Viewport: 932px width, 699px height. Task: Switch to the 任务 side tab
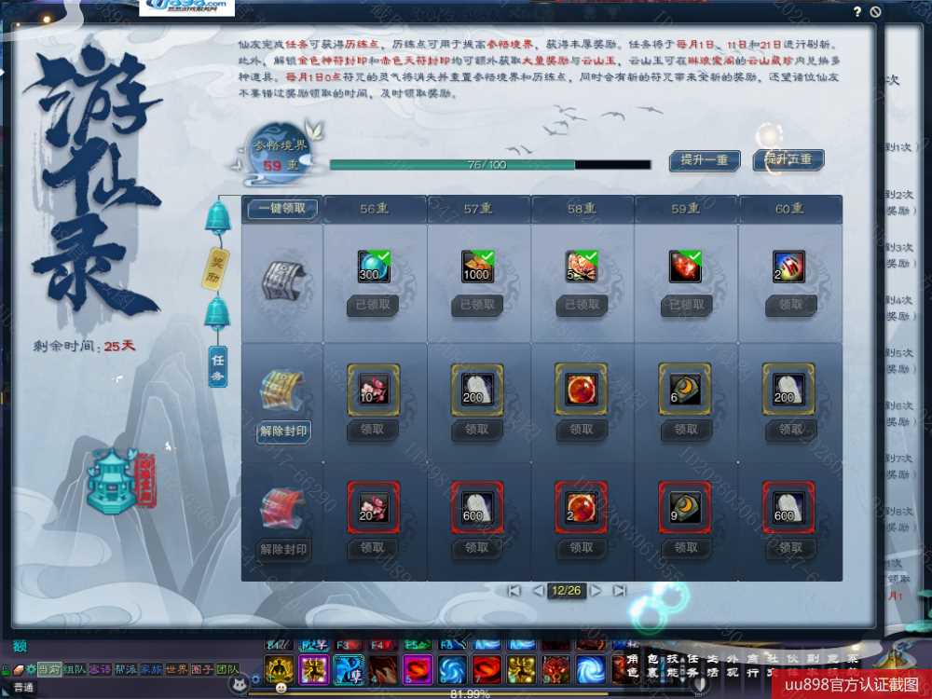pyautogui.click(x=217, y=365)
